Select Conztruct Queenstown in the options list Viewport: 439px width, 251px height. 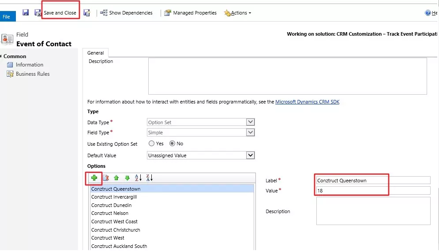(x=172, y=189)
